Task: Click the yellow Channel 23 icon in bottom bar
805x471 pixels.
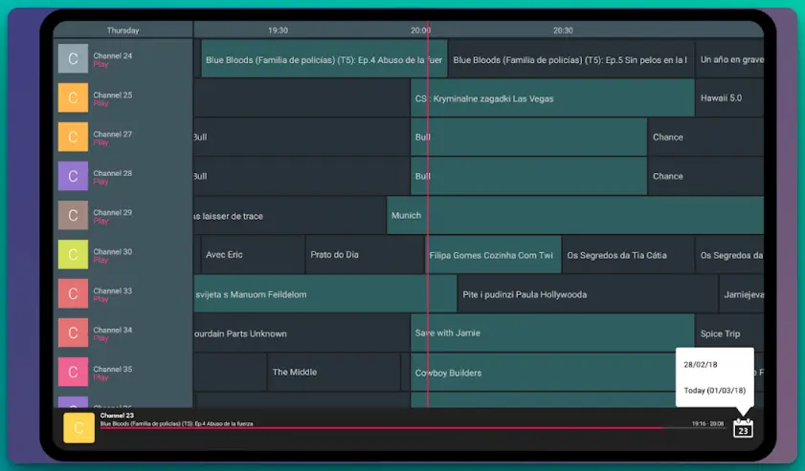Action: pos(78,428)
